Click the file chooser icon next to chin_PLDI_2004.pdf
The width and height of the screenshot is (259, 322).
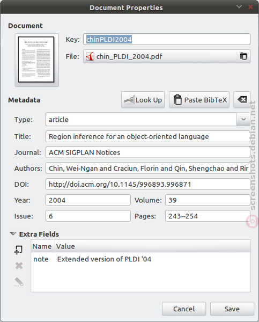click(243, 56)
